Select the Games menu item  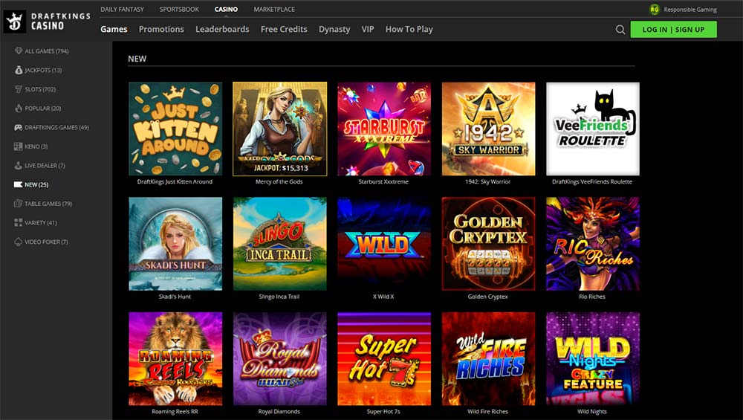114,30
